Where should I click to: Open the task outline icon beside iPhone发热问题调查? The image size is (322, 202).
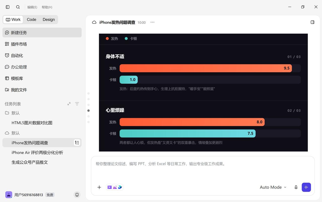pyautogui.click(x=77, y=143)
